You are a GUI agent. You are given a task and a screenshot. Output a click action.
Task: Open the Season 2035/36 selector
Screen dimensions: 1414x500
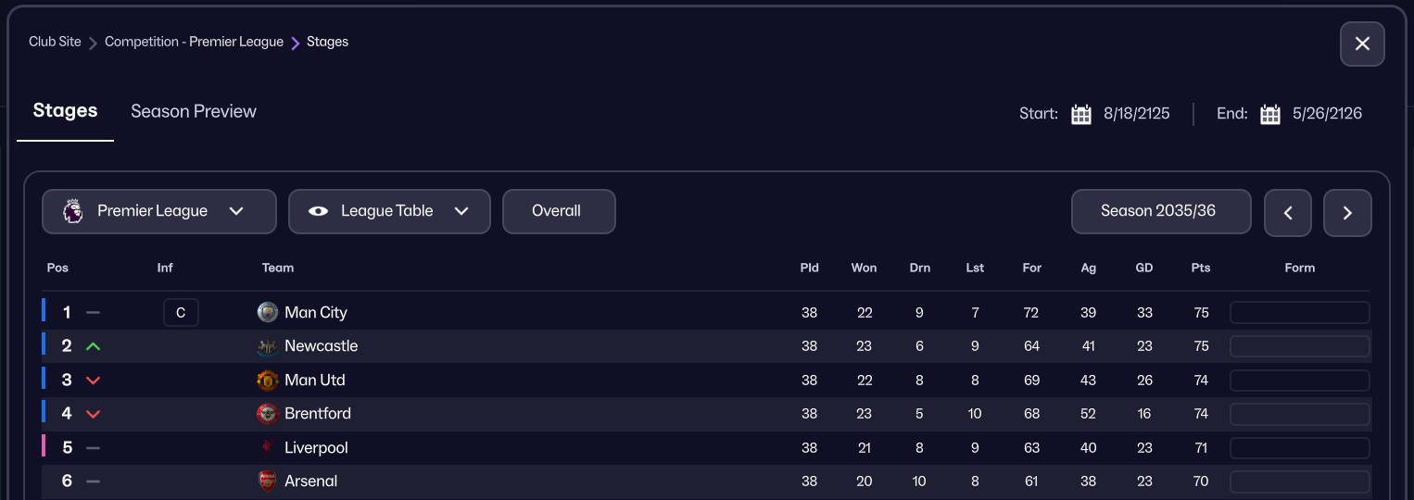[x=1161, y=212]
